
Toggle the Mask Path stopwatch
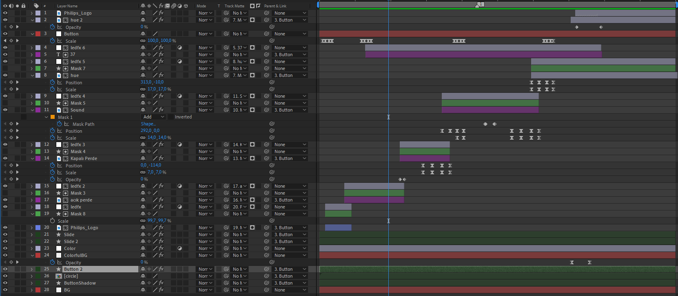(x=59, y=124)
